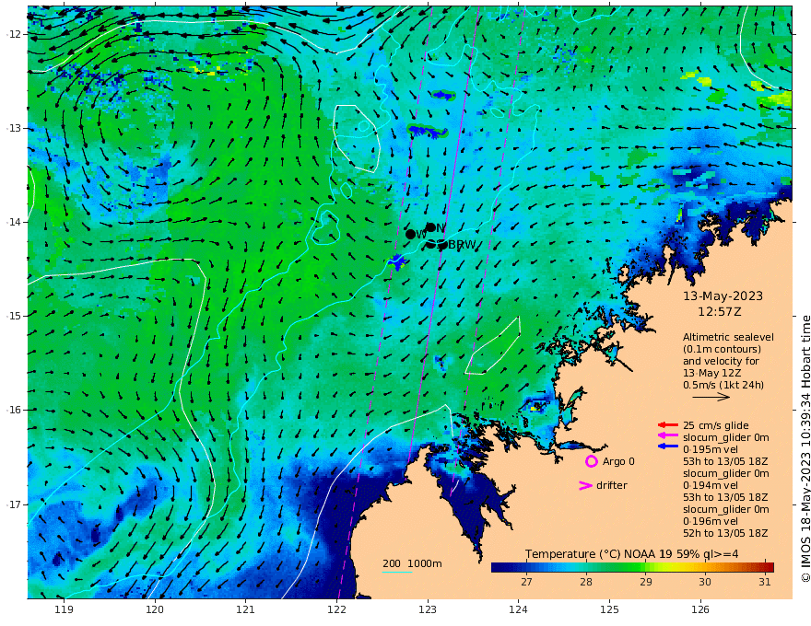This screenshot has width=811, height=626.
Task: Click the magenta drifter arrowhead symbol
Action: [x=585, y=485]
